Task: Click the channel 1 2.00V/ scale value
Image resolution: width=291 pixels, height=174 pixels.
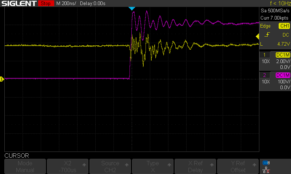Action: 283,61
